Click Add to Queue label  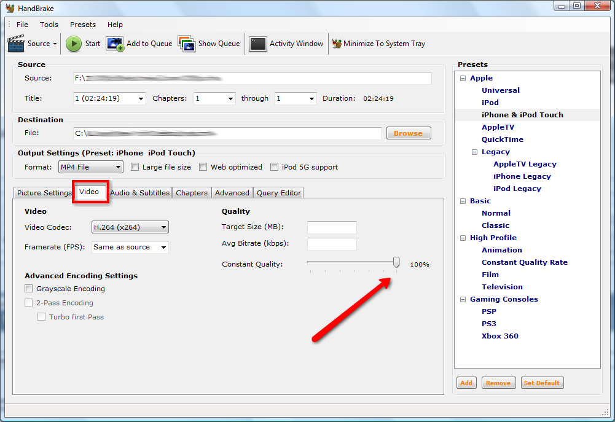pos(149,44)
